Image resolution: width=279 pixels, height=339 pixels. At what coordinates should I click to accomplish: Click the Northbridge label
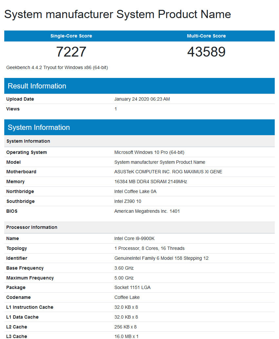pos(20,191)
